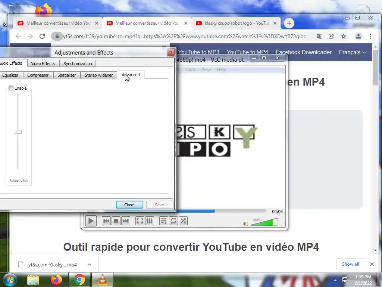
Task: Open Chrome three-dot menu
Action: point(370,36)
